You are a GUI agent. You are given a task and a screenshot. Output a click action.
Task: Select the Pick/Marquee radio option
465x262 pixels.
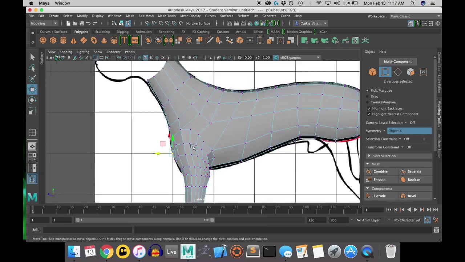[367, 91]
